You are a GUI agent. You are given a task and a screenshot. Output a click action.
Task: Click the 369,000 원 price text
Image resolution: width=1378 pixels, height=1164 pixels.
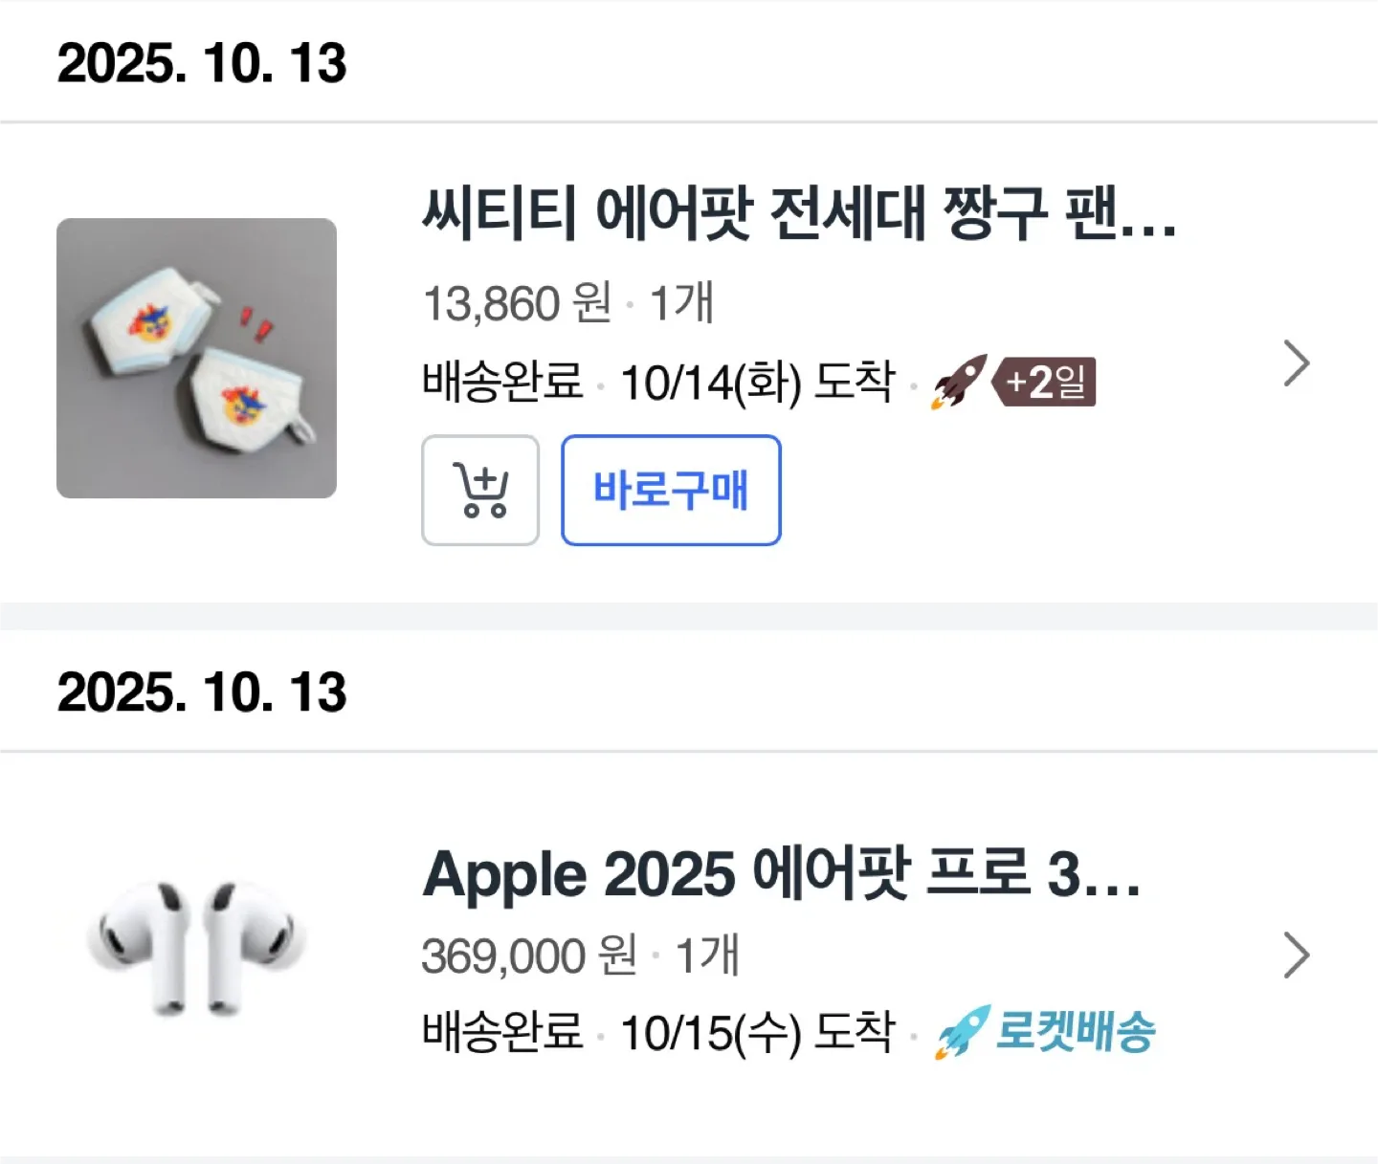[x=529, y=955]
